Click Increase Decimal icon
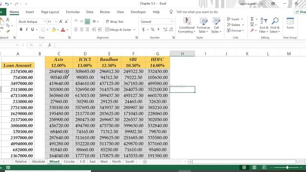The width and height of the screenshot is (306, 172). pos(165,30)
